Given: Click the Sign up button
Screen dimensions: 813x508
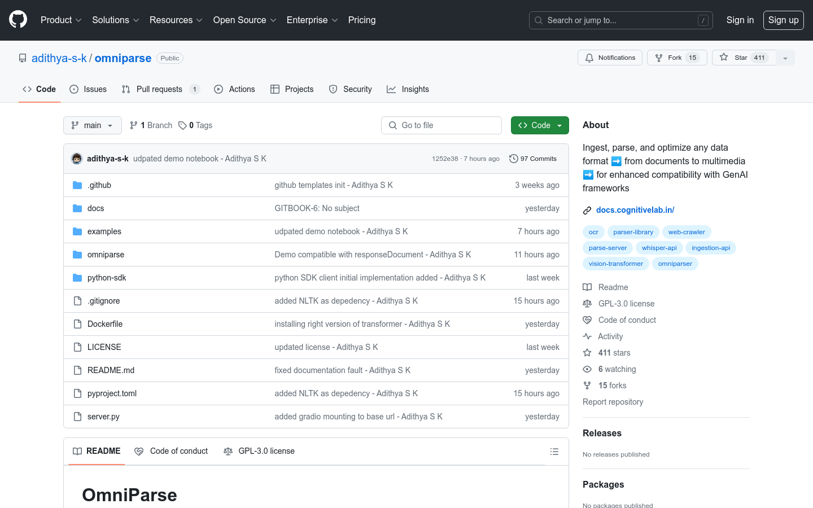Looking at the screenshot, I should pos(783,20).
